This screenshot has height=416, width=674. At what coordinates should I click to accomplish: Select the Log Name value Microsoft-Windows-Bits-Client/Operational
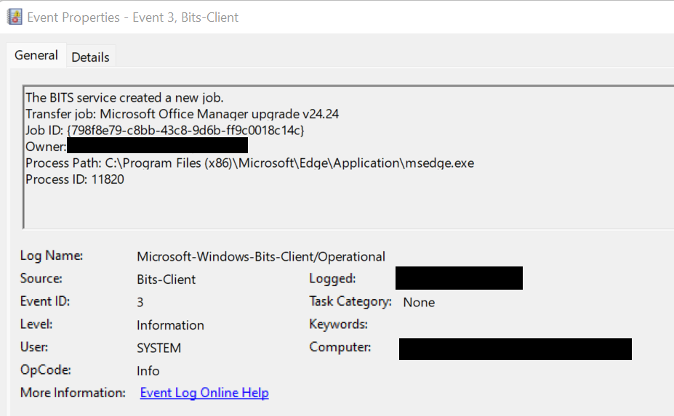tap(261, 257)
